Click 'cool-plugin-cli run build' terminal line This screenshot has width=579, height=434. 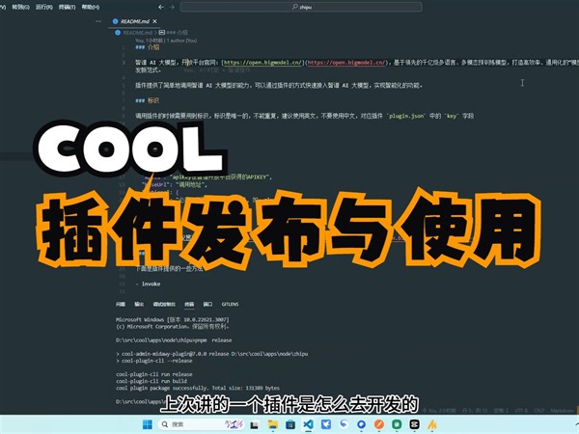pos(152,381)
